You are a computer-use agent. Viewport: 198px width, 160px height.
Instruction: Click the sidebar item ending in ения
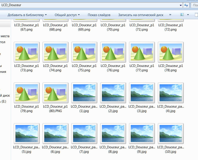coord(3,72)
